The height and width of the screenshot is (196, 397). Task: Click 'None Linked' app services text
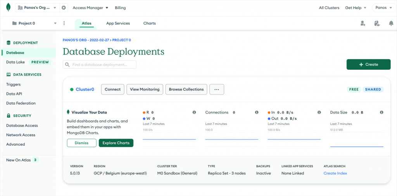pos(293,173)
